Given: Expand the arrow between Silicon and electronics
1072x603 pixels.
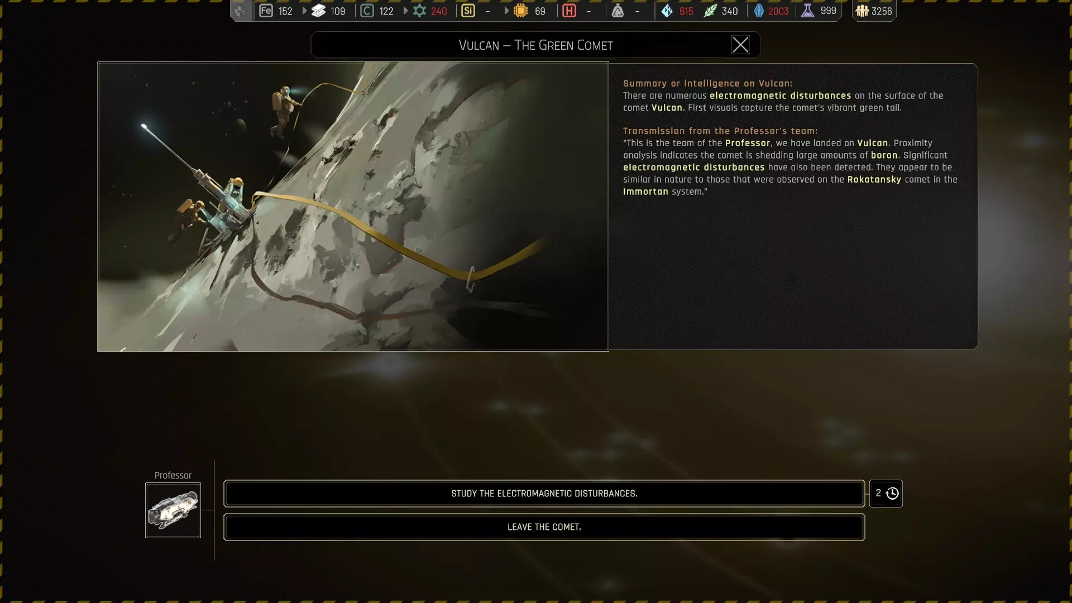Looking at the screenshot, I should [x=506, y=11].
